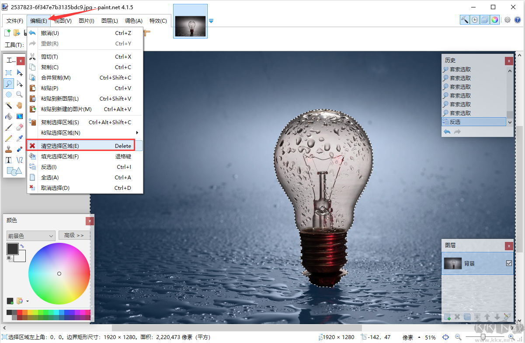Select the Magic Wand tool
The image size is (525, 343).
point(9,105)
